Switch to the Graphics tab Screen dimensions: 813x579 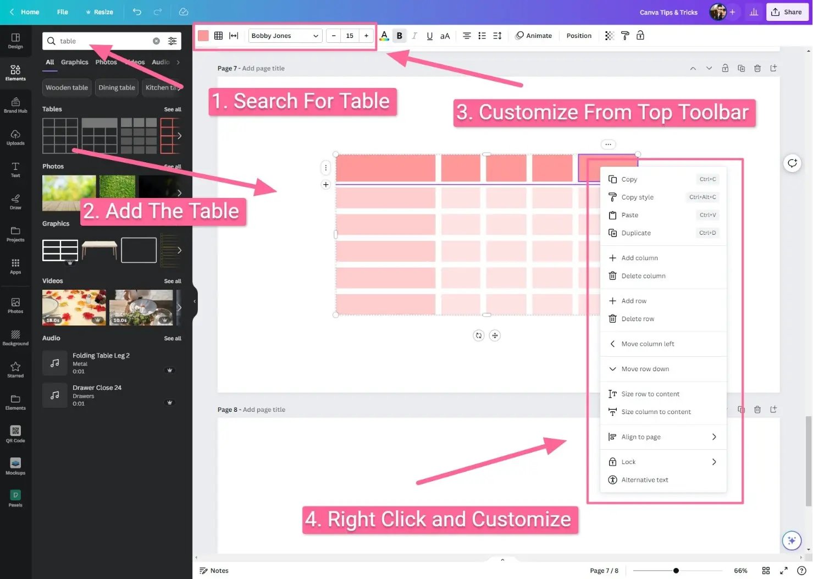[x=74, y=62]
